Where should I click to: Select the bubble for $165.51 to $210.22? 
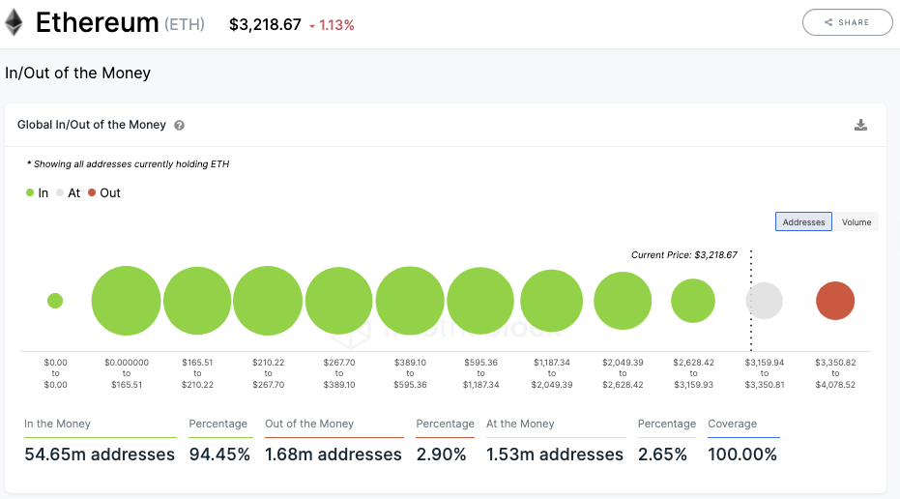(x=197, y=301)
